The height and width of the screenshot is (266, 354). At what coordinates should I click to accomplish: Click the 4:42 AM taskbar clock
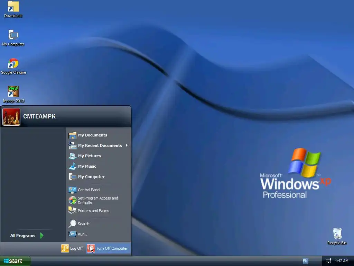(x=341, y=261)
